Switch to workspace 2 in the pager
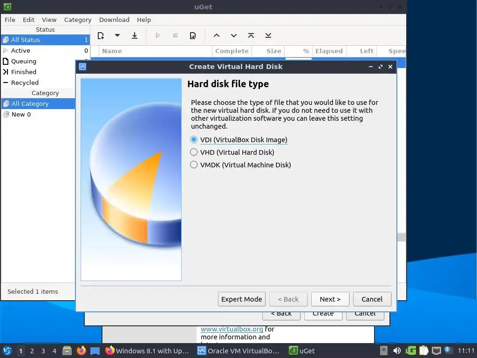Screen dimensions: 477x358 (32, 351)
